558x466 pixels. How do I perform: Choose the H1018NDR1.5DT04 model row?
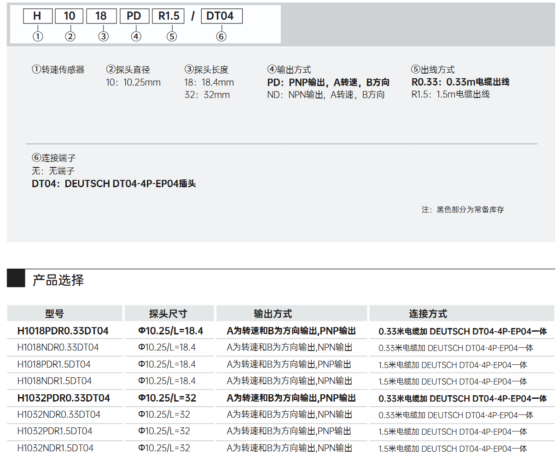click(x=54, y=381)
